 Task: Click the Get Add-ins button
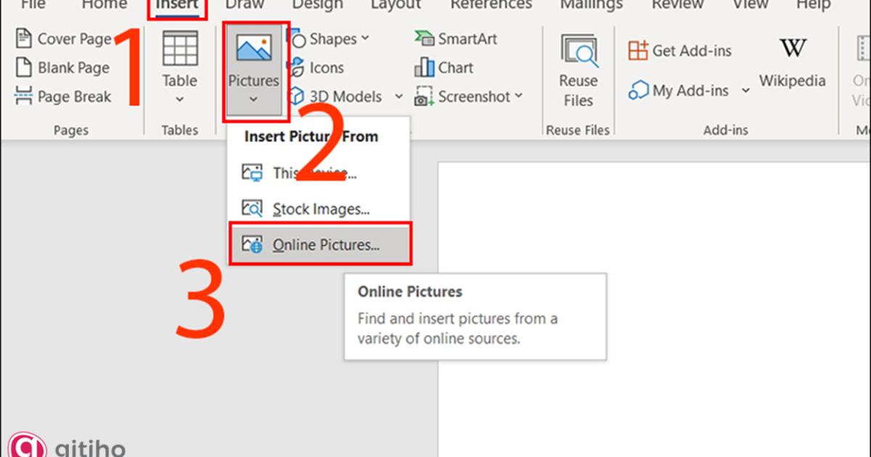tap(680, 51)
